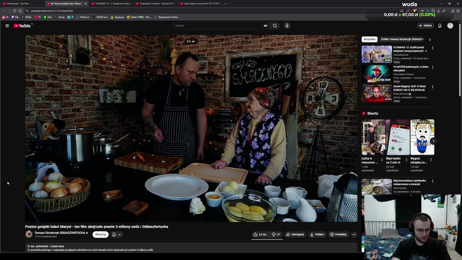The image size is (462, 260).
Task: Open Tomasz Strzelczyk ODDASZFARTUCHA channel name
Action: click(x=60, y=233)
